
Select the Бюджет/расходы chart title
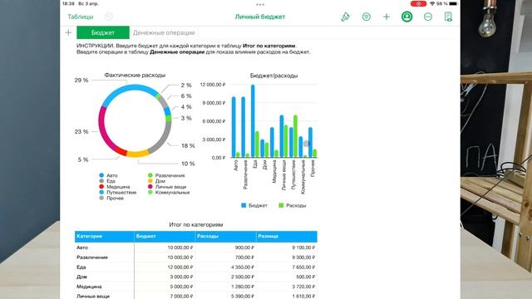(x=273, y=76)
